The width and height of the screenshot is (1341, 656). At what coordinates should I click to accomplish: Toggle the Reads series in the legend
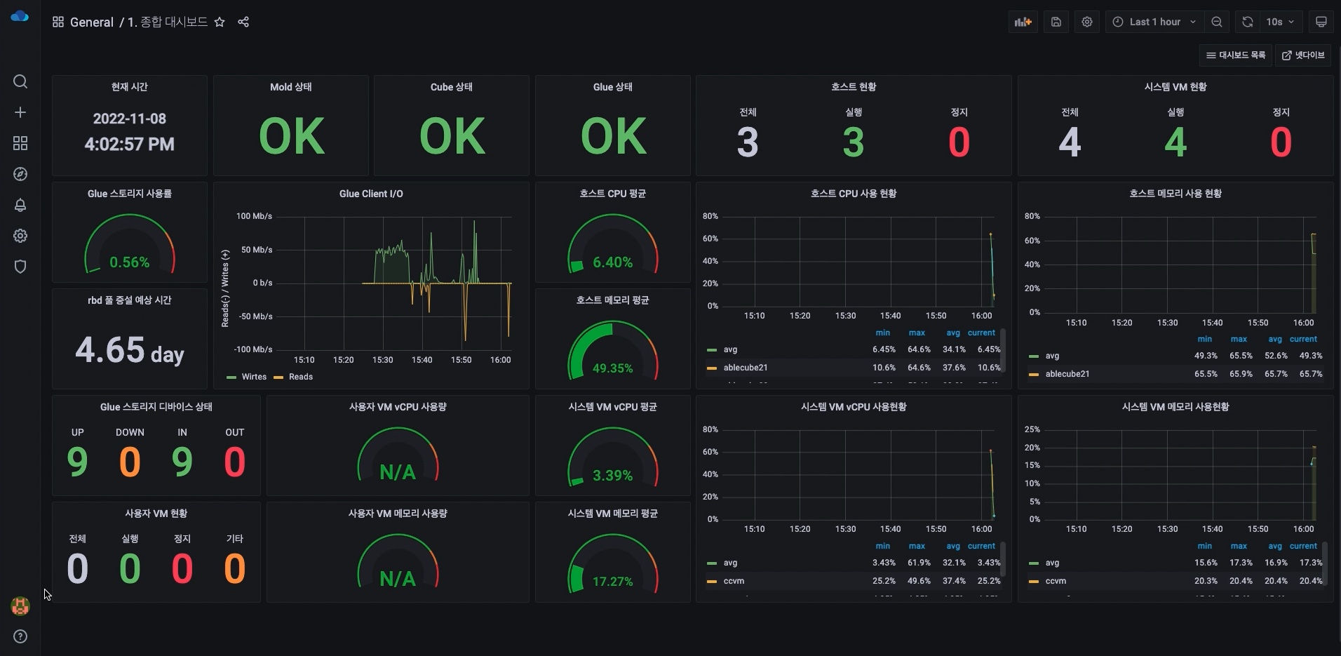click(300, 377)
